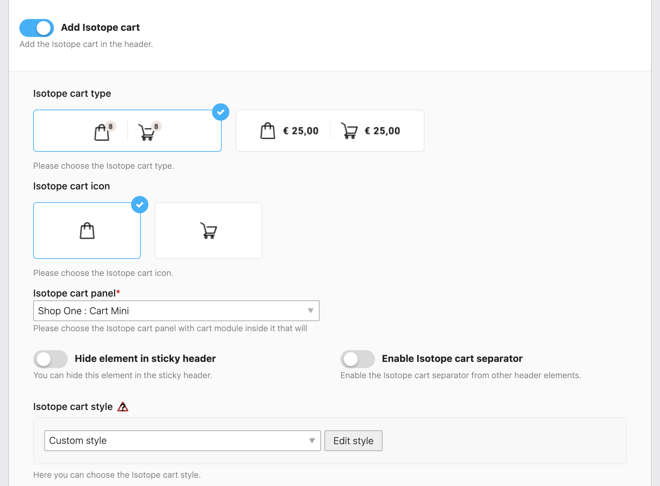Click the blue checkmark on selected cart type
Screen dimensions: 660x486
(221, 112)
